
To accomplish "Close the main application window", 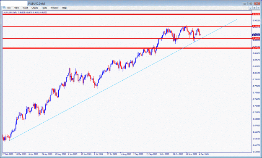I will 257,3.
